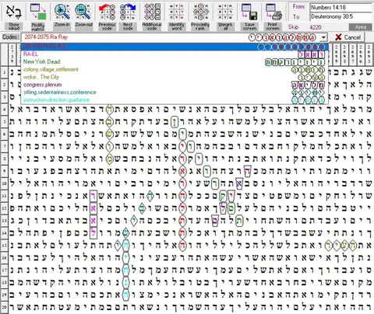Click the Unmark all tool
Image resolution: width=374 pixels, height=314 pixels.
[x=225, y=16]
